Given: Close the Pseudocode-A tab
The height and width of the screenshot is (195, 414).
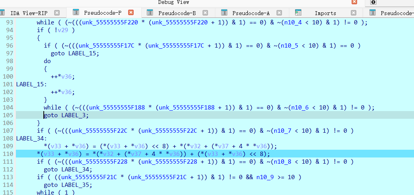Looking at the screenshot, I should click(x=279, y=13).
